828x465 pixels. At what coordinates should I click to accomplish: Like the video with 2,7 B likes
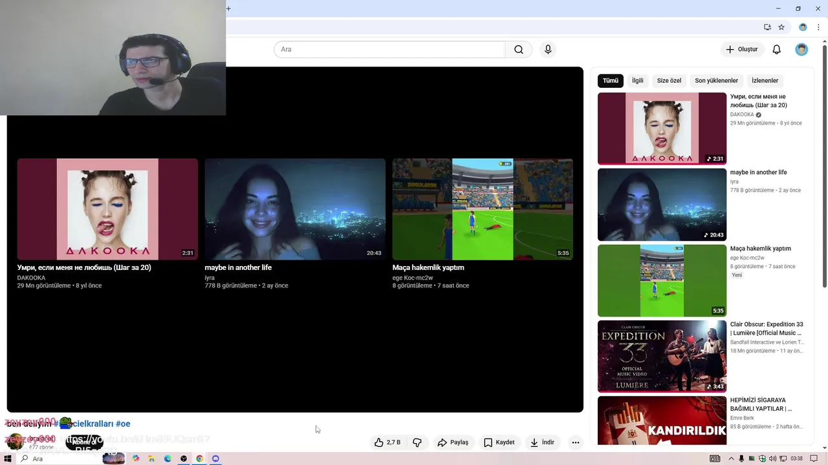[x=387, y=442]
